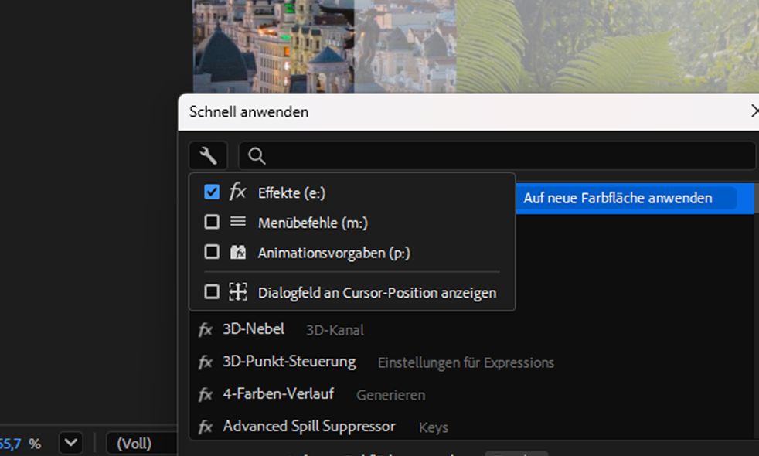Open the zoom percentage dropdown arrow
Screen dimensions: 759x456
(x=70, y=444)
